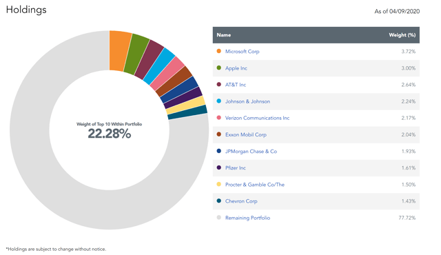The image size is (441, 255).
Task: Click the teal Chevron donut slice
Action: (x=187, y=112)
